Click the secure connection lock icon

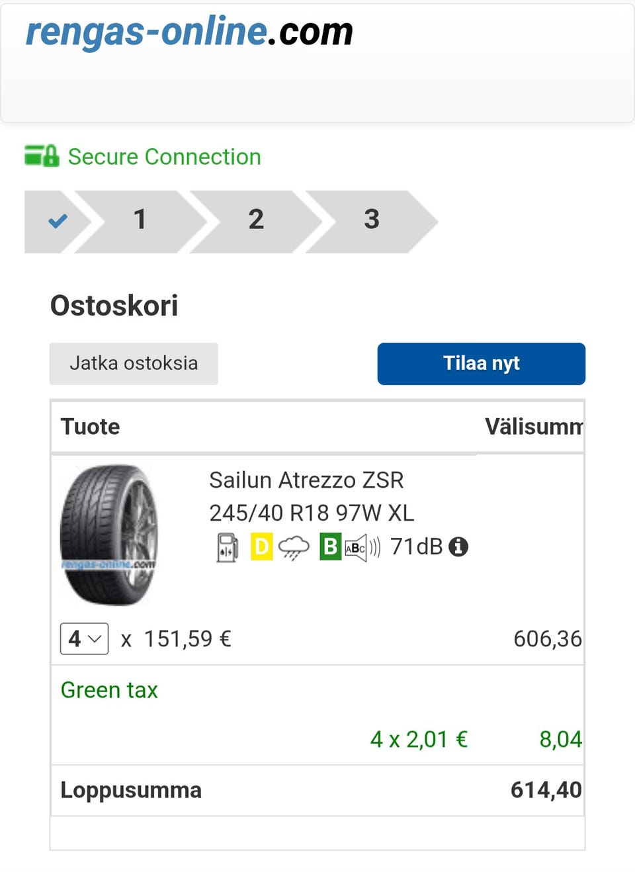42,156
